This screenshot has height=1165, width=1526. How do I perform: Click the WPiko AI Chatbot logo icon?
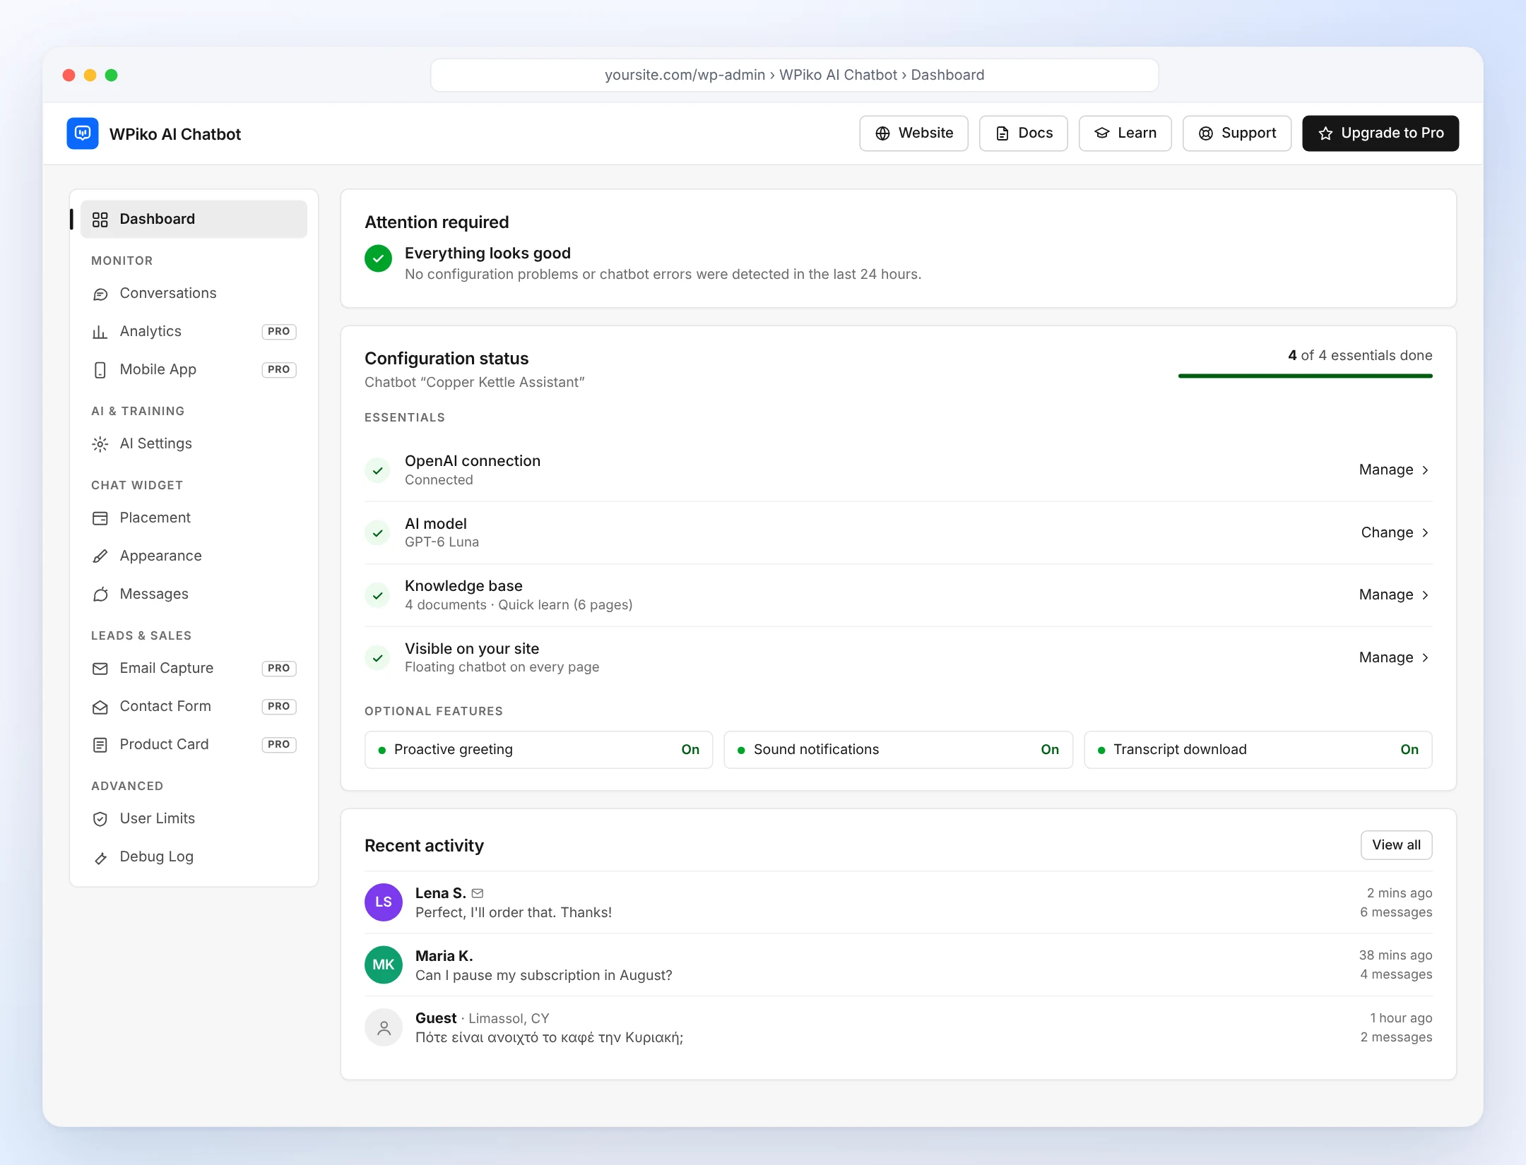(x=83, y=133)
